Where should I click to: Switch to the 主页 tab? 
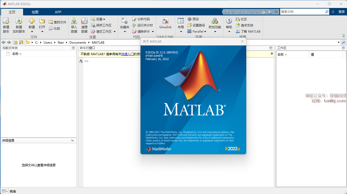click(12, 12)
